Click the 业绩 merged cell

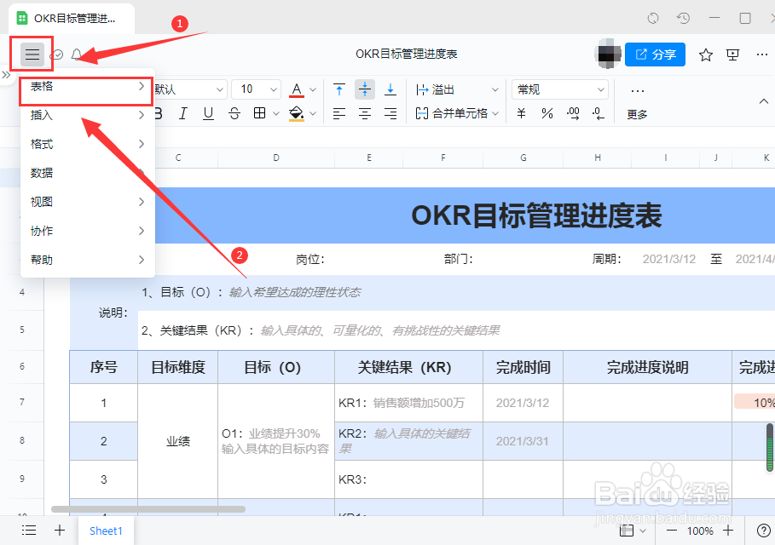click(177, 441)
